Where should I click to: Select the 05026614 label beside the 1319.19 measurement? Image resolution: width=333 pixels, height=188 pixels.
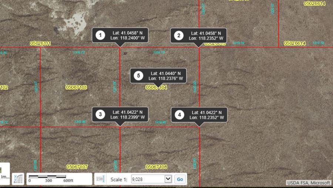[295, 43]
